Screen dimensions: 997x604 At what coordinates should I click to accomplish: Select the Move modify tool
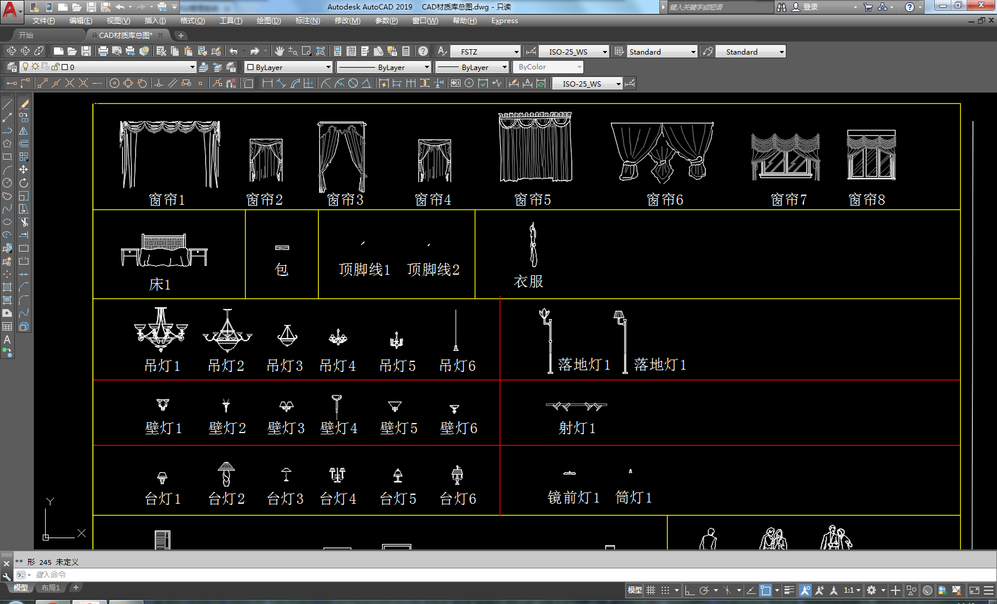24,170
